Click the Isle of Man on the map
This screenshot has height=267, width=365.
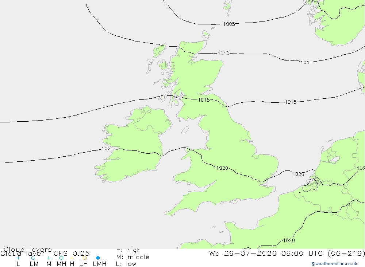click(x=185, y=130)
